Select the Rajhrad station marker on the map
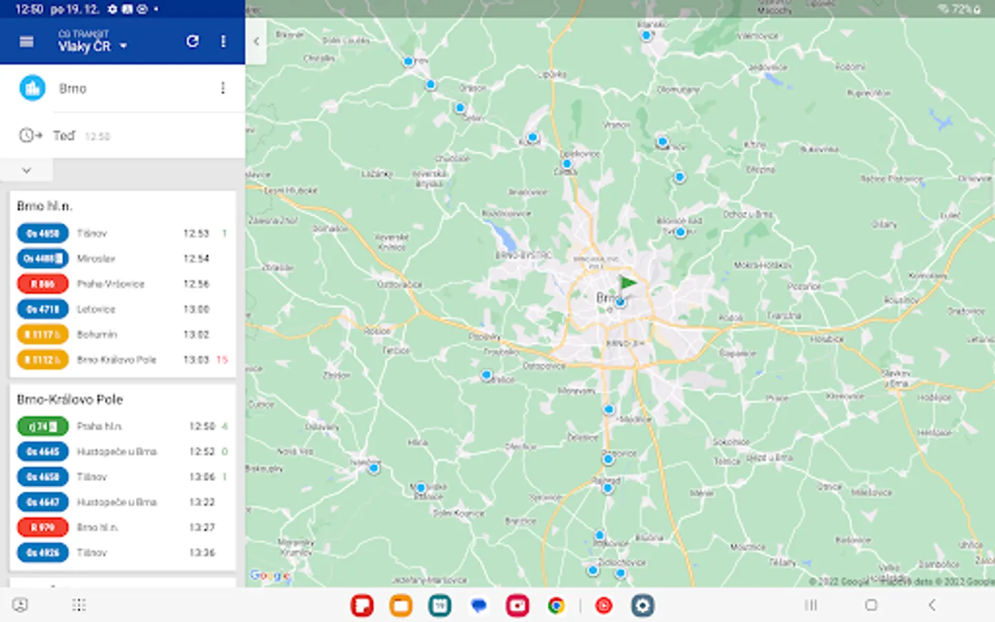Viewport: 995px width, 622px height. pyautogui.click(x=607, y=488)
